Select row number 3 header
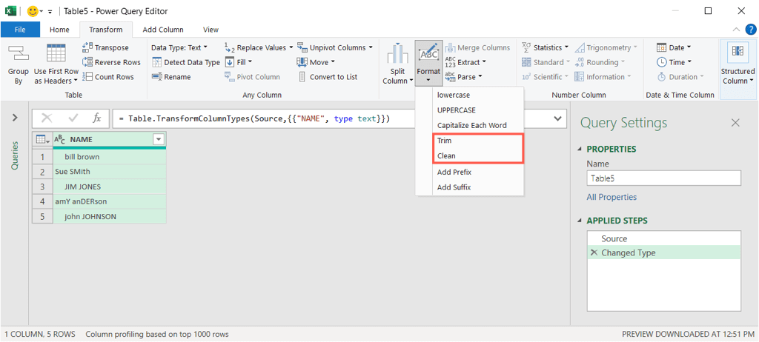The image size is (759, 342). 42,187
